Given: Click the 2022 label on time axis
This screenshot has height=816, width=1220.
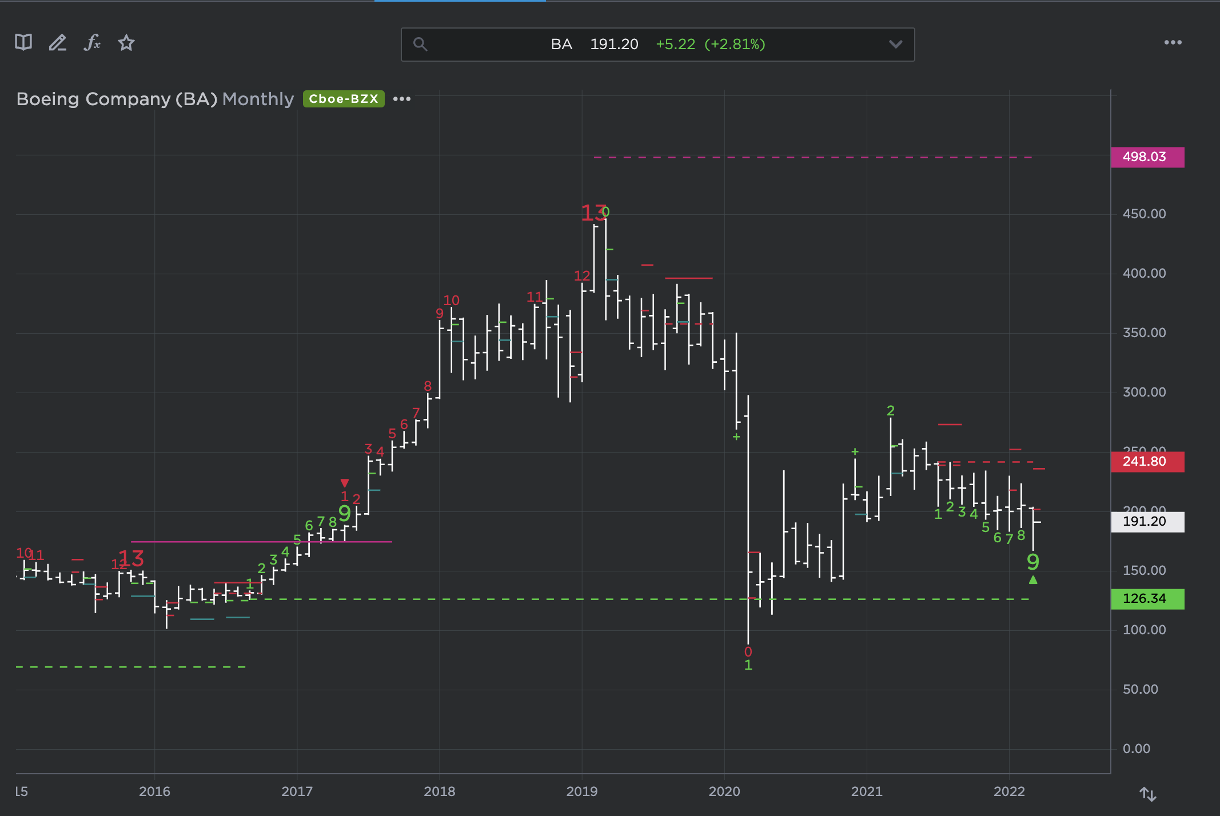Looking at the screenshot, I should [x=1009, y=791].
